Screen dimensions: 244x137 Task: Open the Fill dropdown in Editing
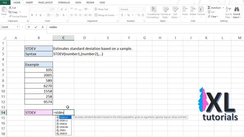212,12
